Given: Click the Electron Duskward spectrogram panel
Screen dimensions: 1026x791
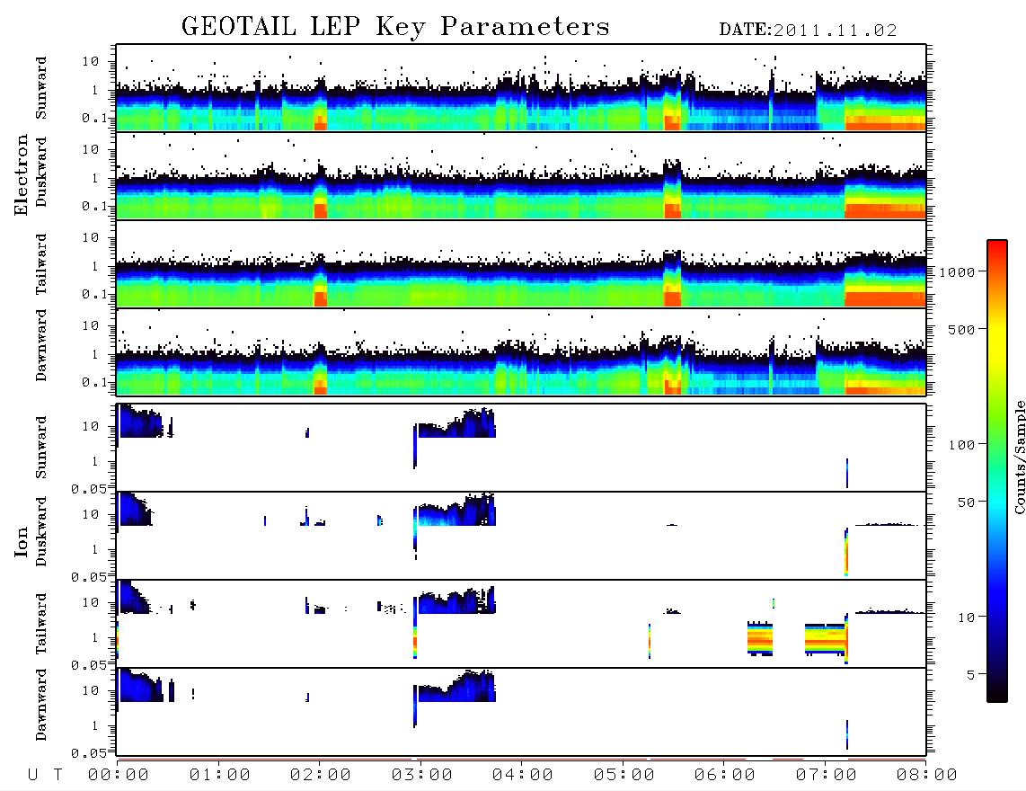Looking at the screenshot, I should 521,175.
